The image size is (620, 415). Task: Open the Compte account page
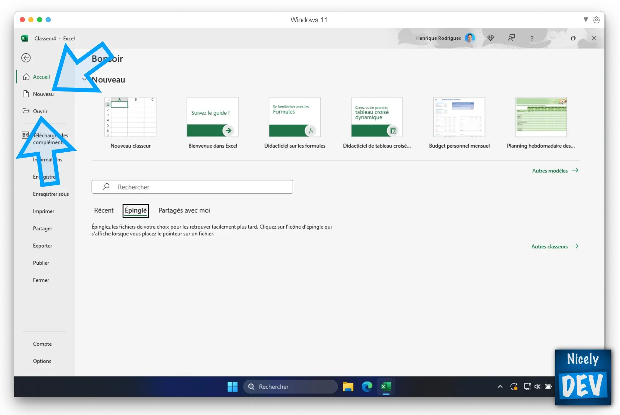(42, 344)
